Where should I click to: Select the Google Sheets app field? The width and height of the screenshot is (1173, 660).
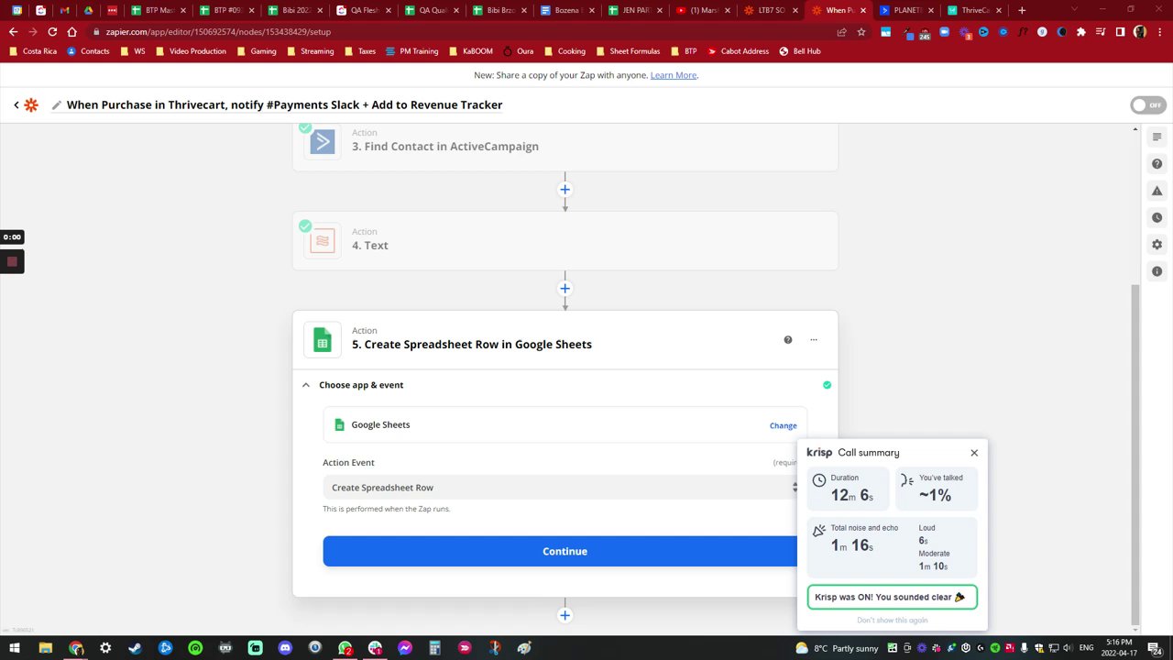(565, 425)
